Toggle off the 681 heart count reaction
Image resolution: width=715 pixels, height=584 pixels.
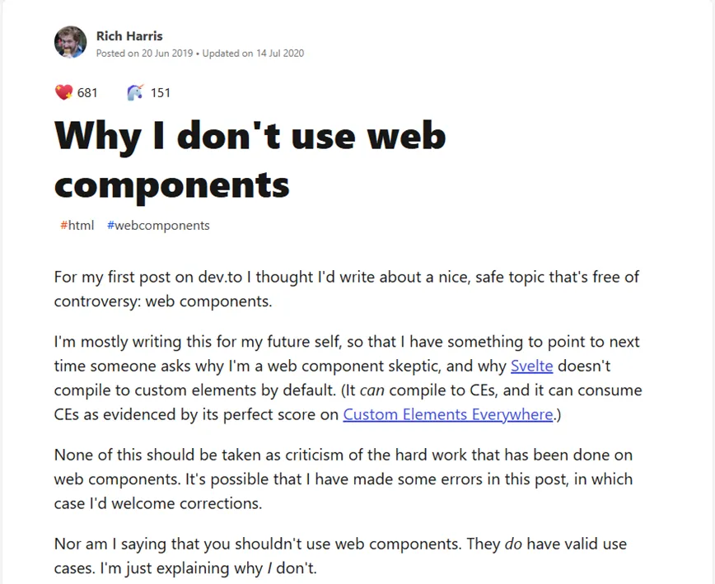(64, 92)
